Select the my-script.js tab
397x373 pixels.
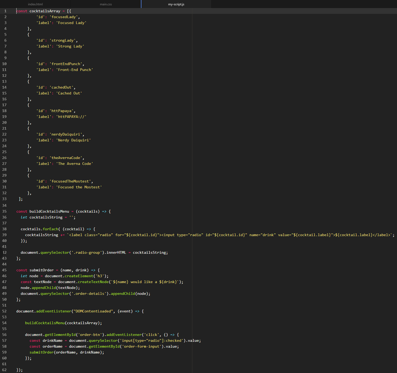click(x=176, y=4)
